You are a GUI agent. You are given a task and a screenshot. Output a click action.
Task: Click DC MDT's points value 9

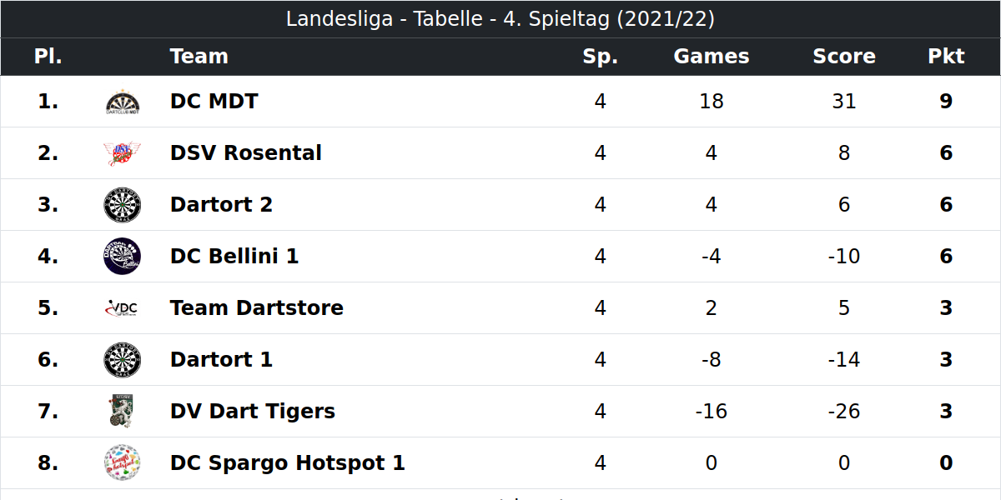tap(946, 102)
